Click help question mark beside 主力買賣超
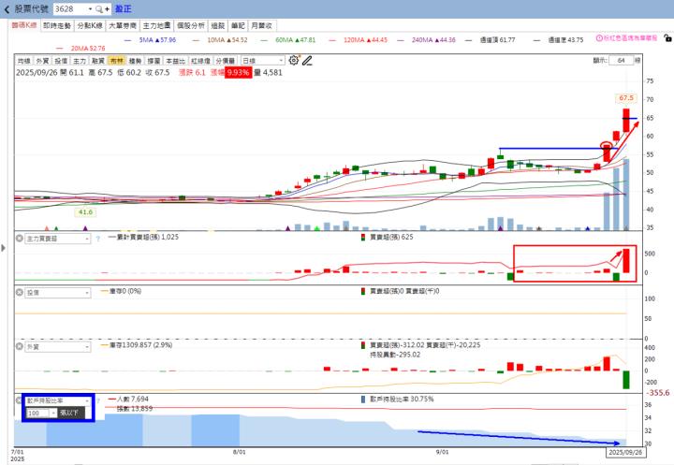Image resolution: width=674 pixels, height=465 pixels. point(95,239)
